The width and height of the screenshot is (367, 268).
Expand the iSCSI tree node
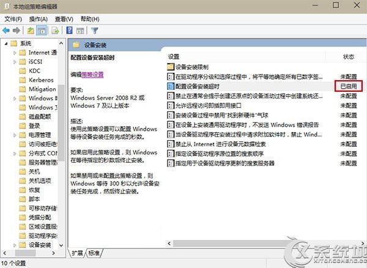(15, 62)
